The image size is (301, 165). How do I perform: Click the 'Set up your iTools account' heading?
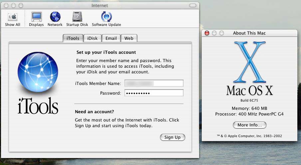point(106,52)
